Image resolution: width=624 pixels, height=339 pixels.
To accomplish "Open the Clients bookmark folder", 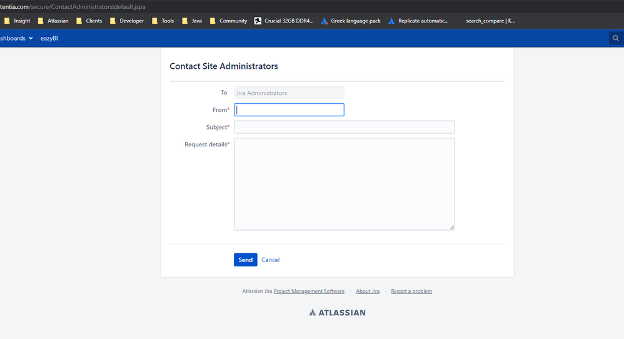I will (89, 21).
